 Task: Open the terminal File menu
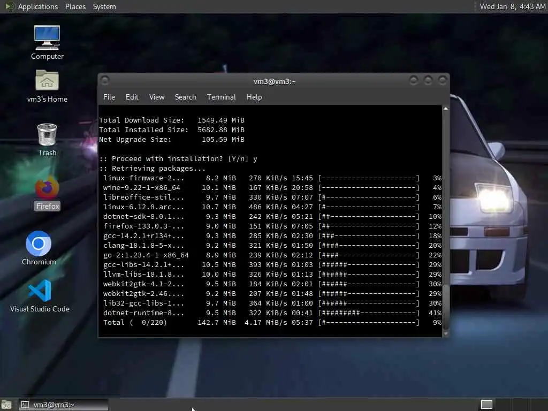109,97
